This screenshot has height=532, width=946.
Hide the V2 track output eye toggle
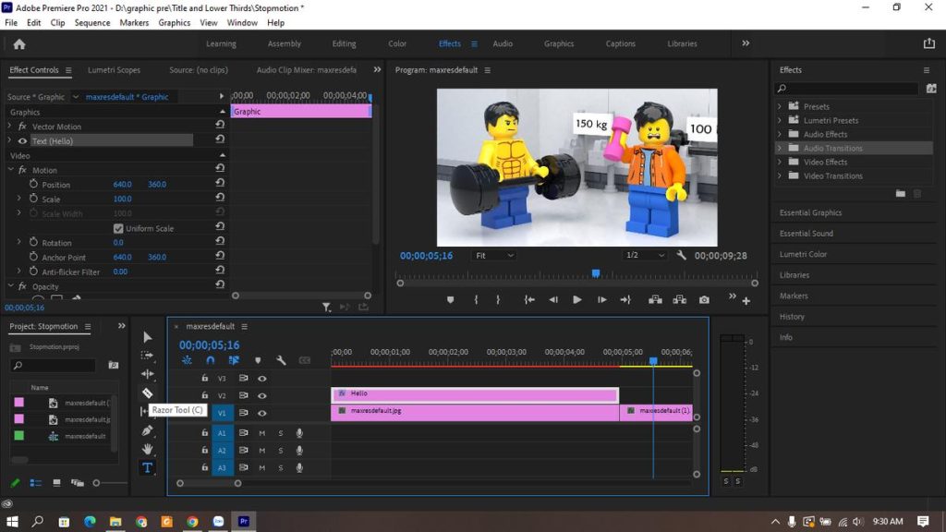tap(262, 394)
